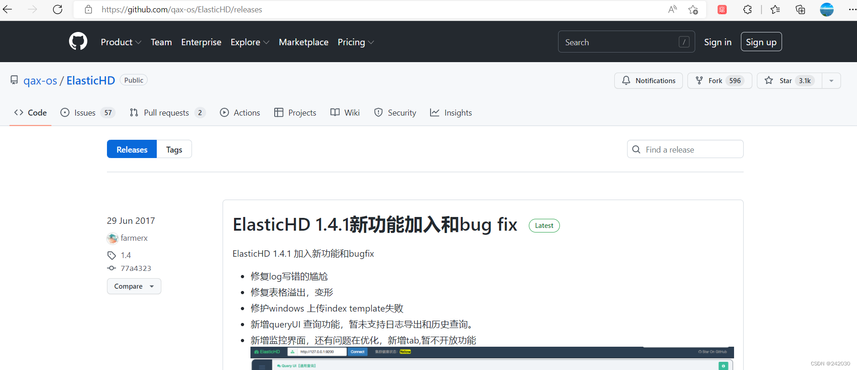Open the qax-os owner link
Image resolution: width=857 pixels, height=370 pixels.
40,81
